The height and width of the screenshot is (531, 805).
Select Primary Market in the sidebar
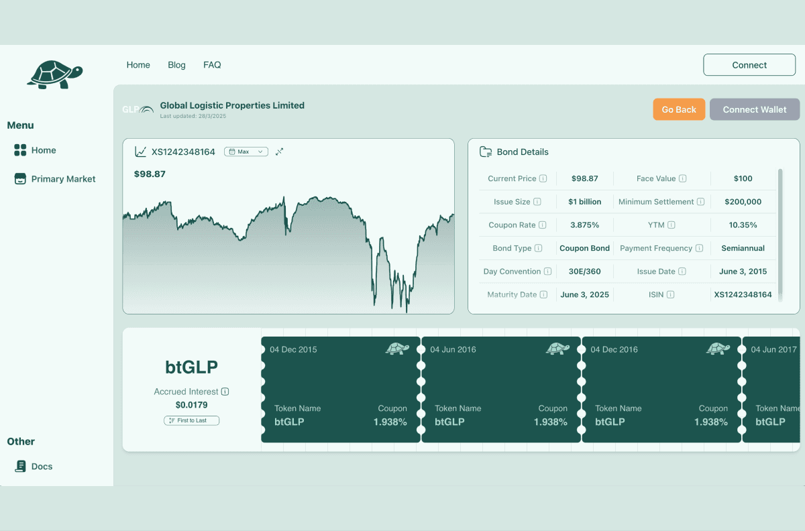[63, 179]
